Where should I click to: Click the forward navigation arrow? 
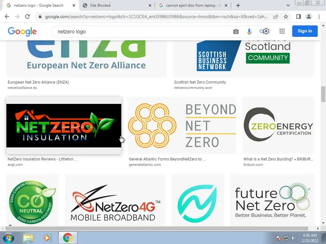(x=17, y=17)
